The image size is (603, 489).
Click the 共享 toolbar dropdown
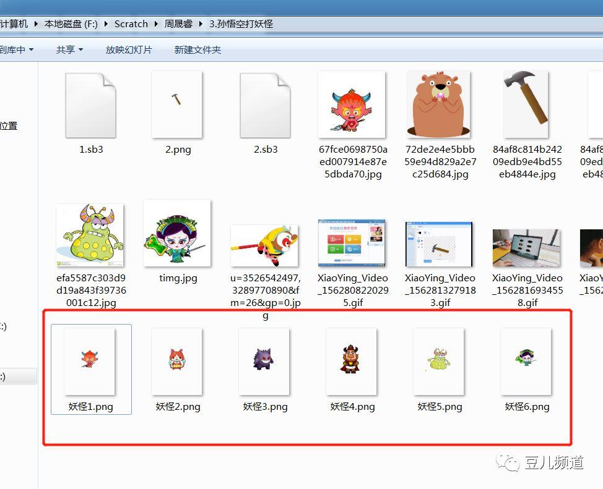click(69, 49)
